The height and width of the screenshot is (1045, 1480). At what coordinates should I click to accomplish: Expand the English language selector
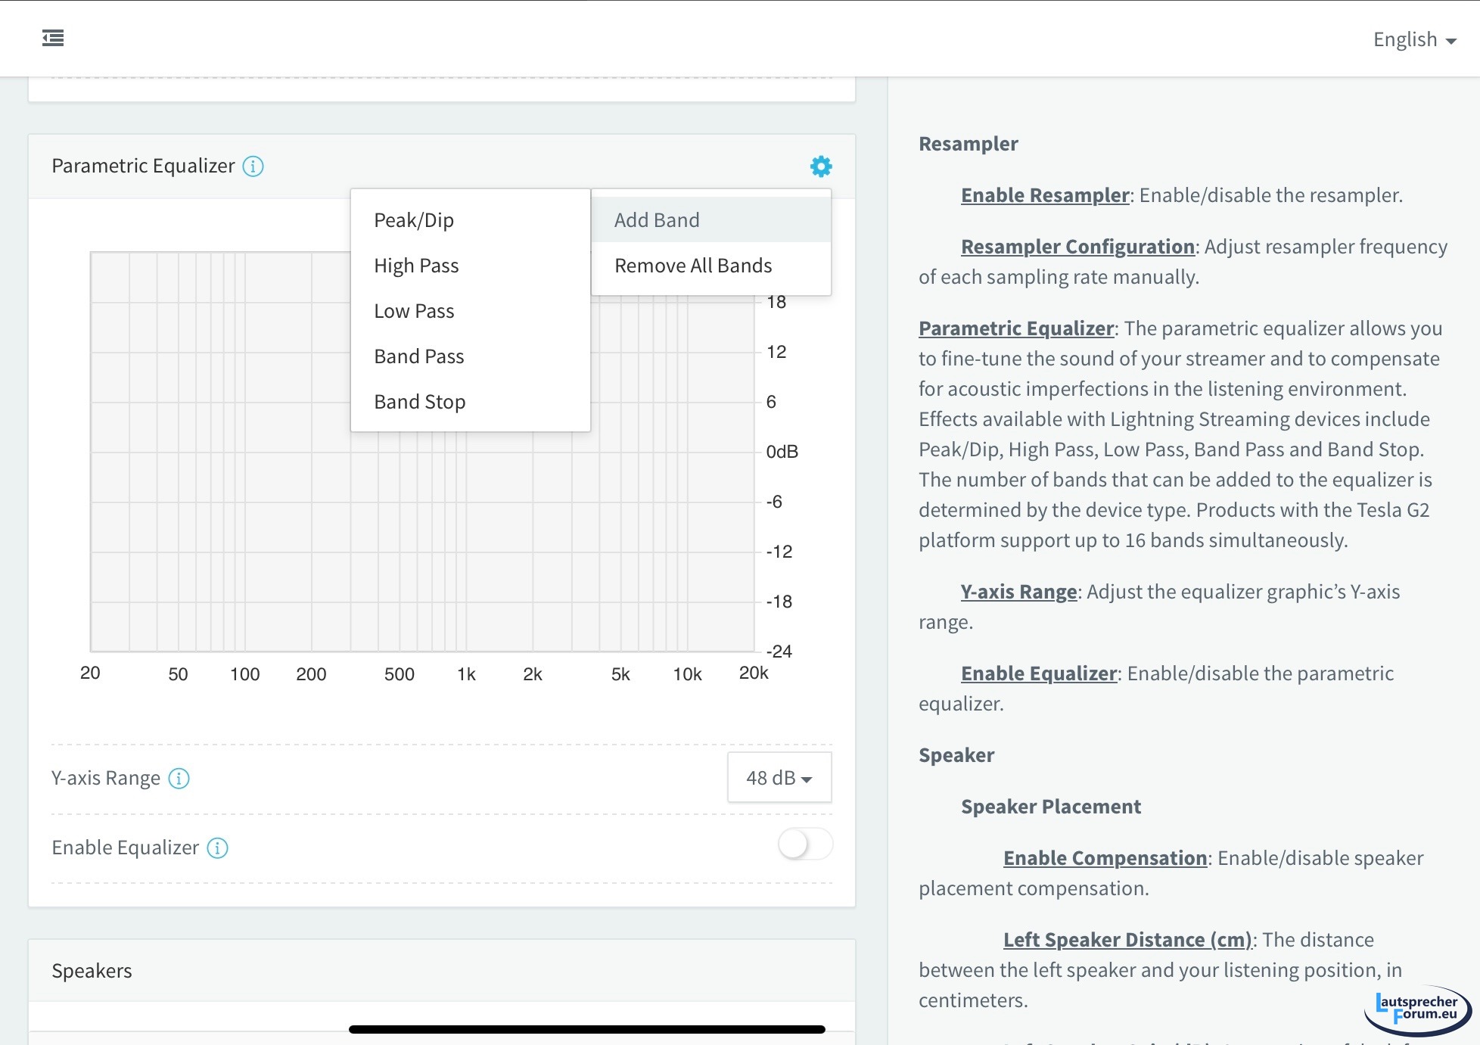[1413, 39]
